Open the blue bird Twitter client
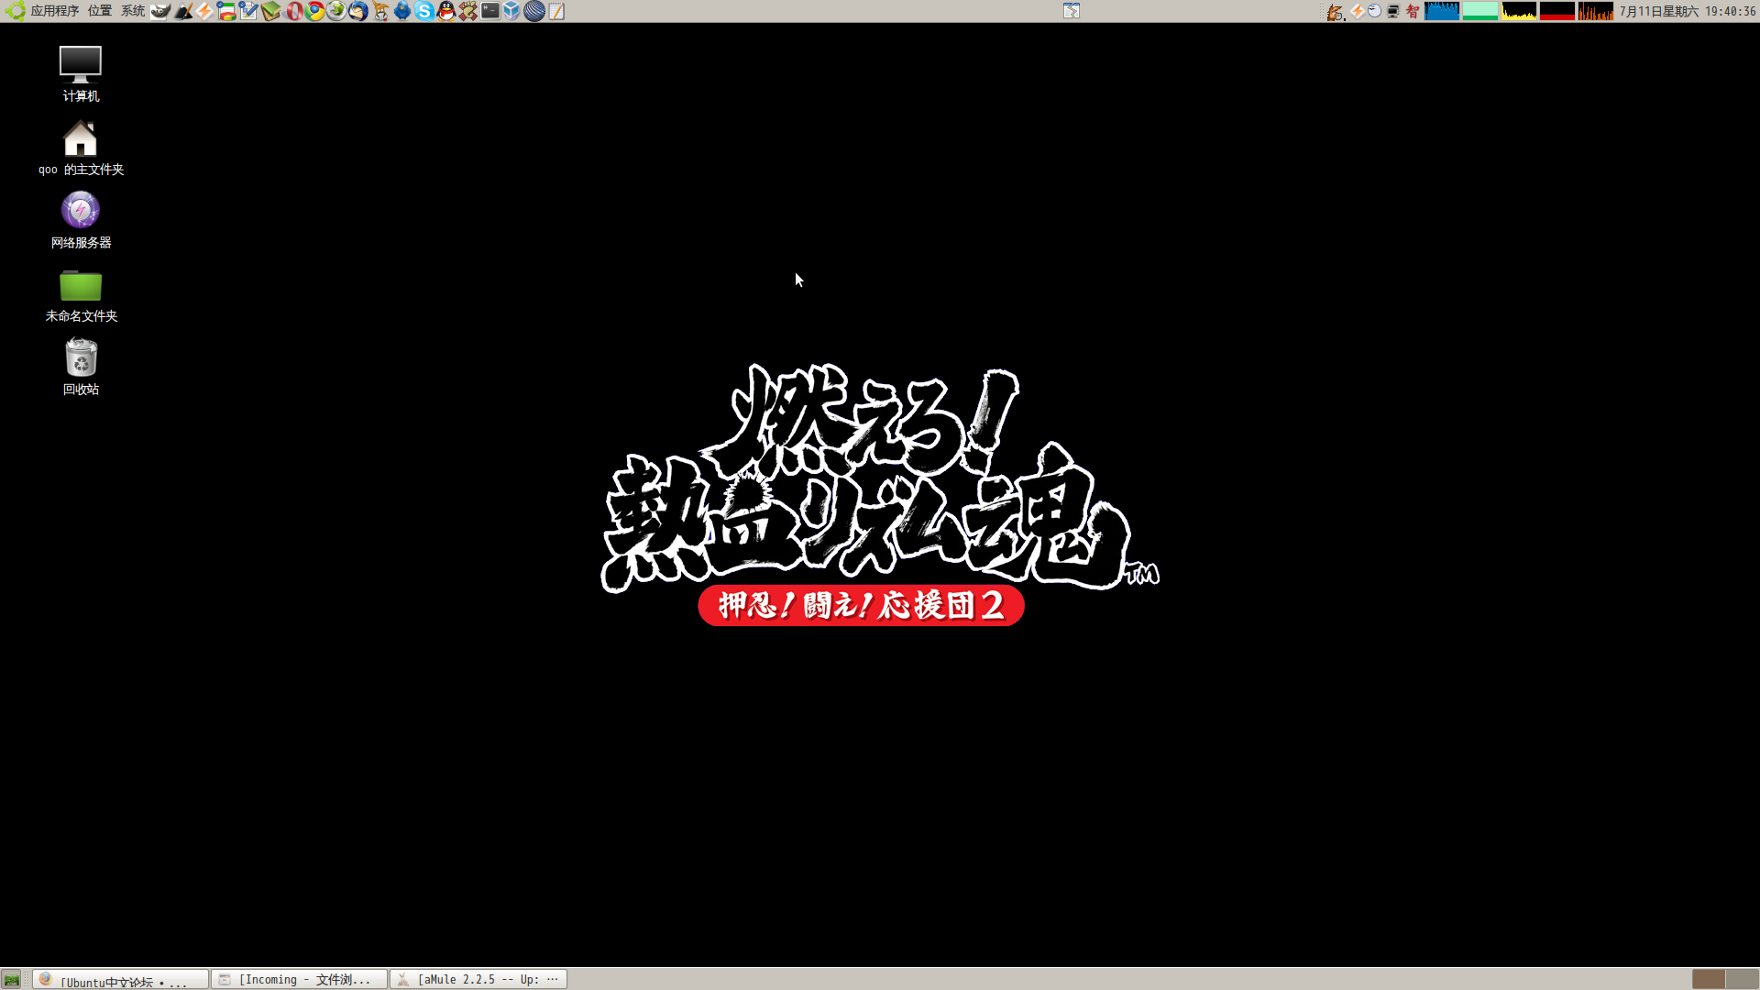Viewport: 1760px width, 990px height. click(x=402, y=11)
